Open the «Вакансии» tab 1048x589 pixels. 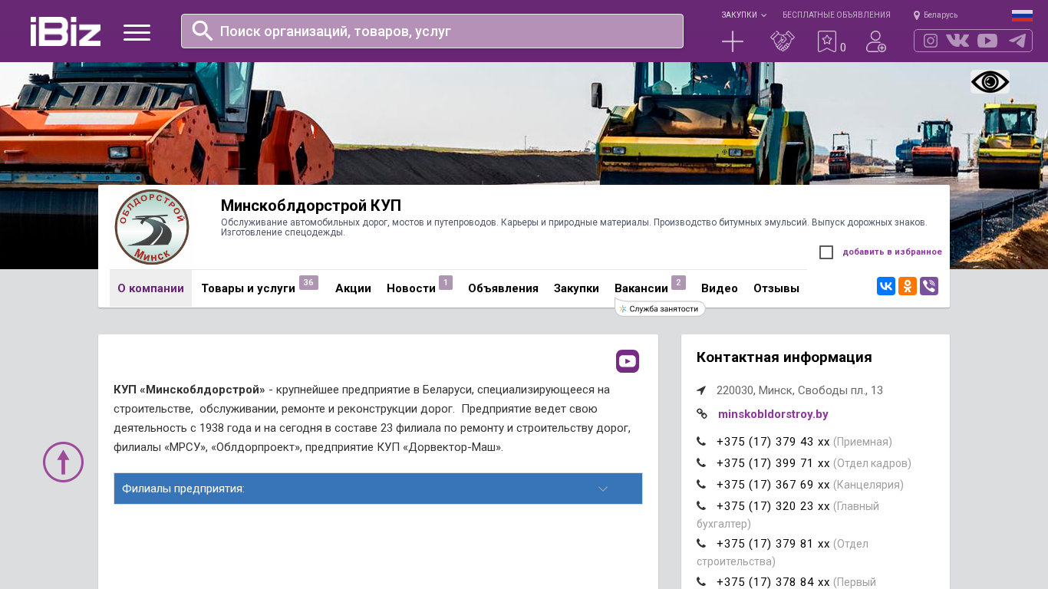point(641,288)
